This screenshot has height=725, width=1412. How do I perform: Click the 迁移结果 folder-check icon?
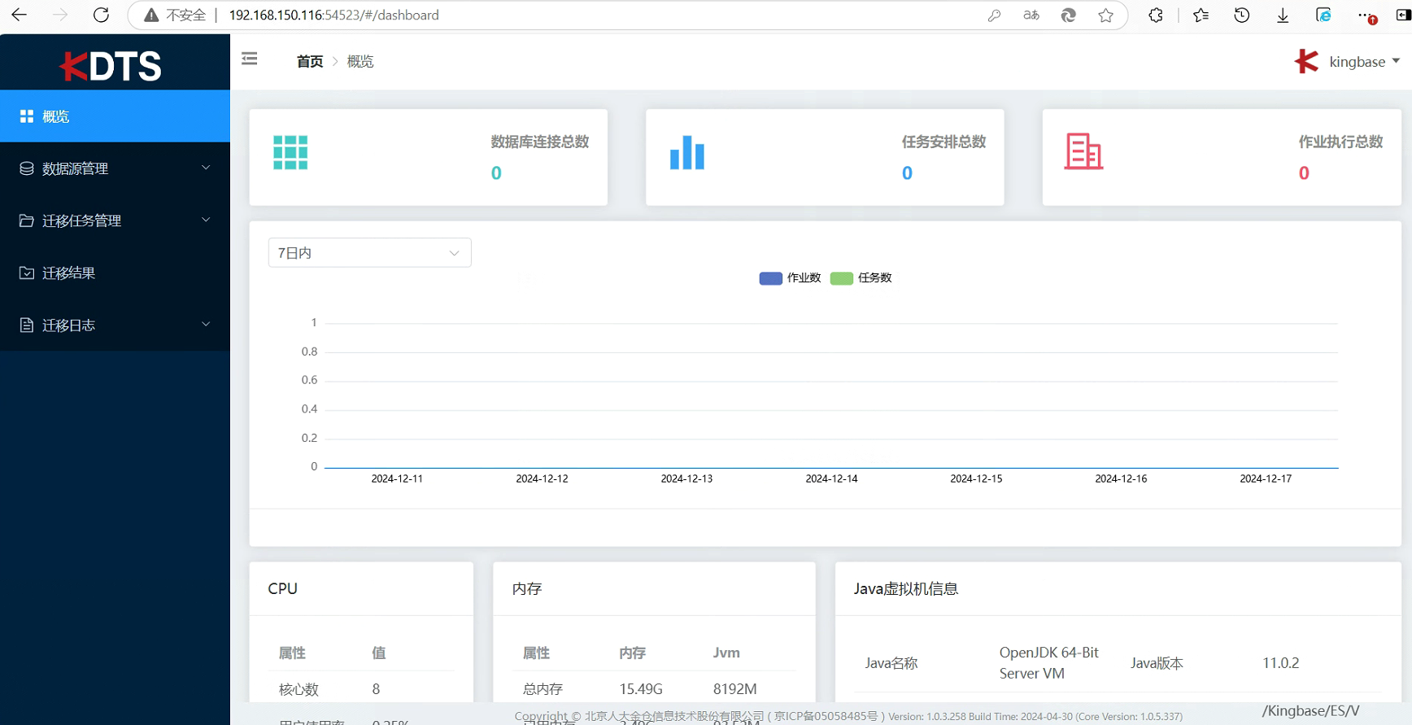click(x=27, y=273)
